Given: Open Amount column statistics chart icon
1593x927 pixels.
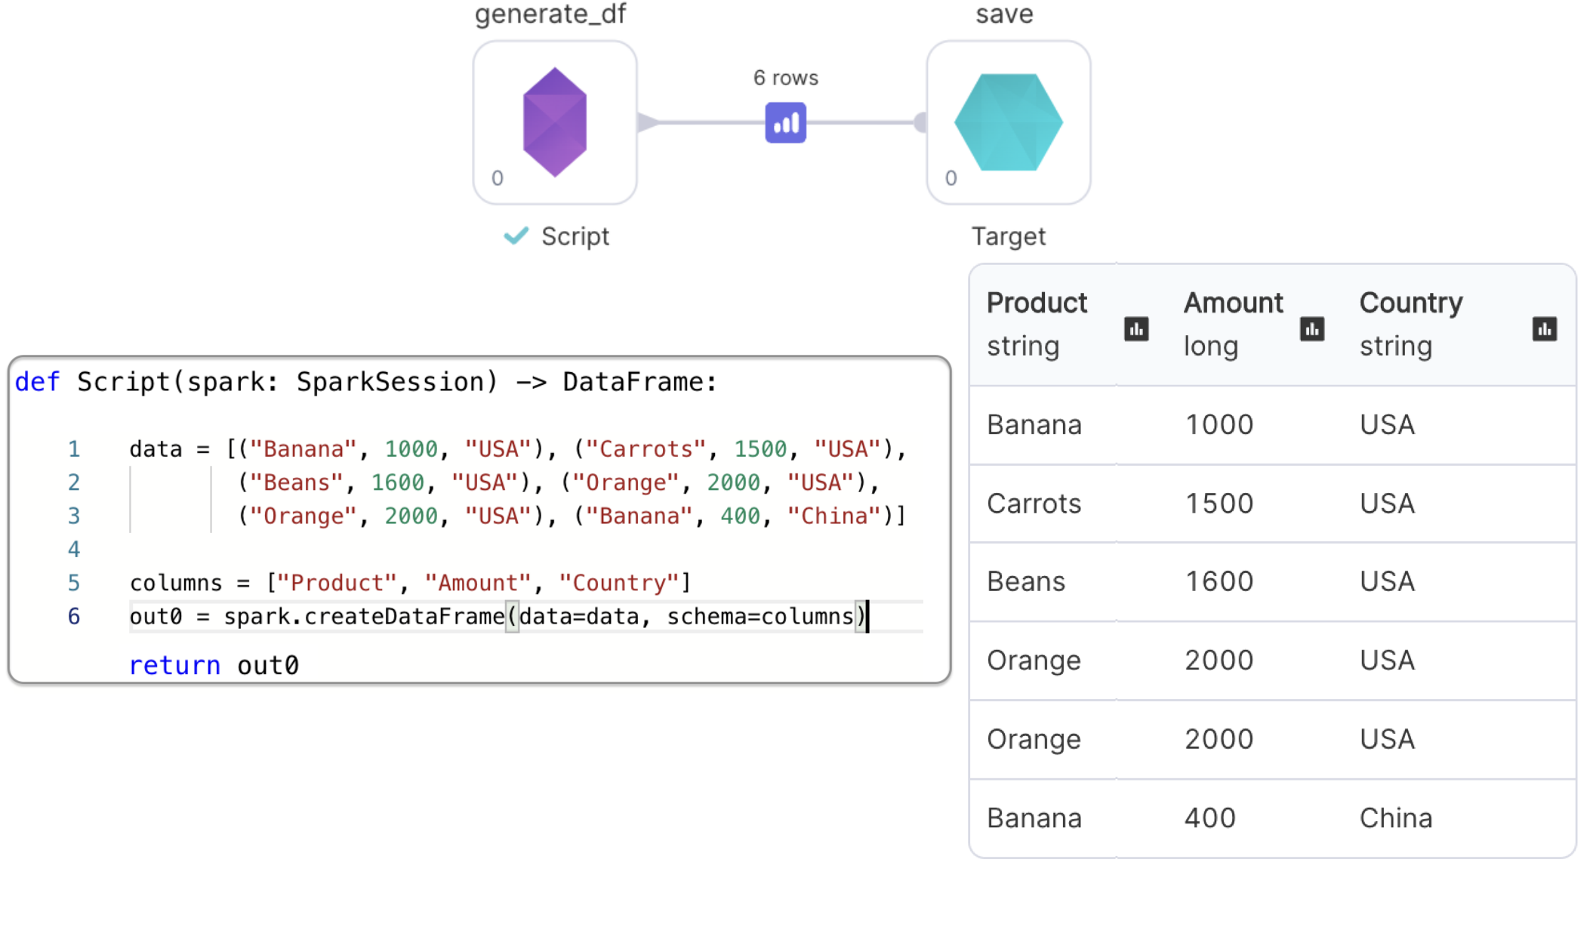Looking at the screenshot, I should (1311, 329).
